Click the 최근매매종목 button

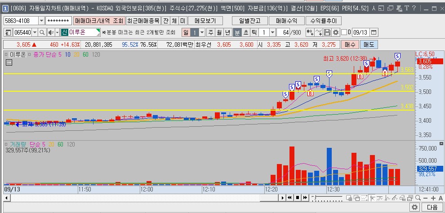click(x=143, y=21)
